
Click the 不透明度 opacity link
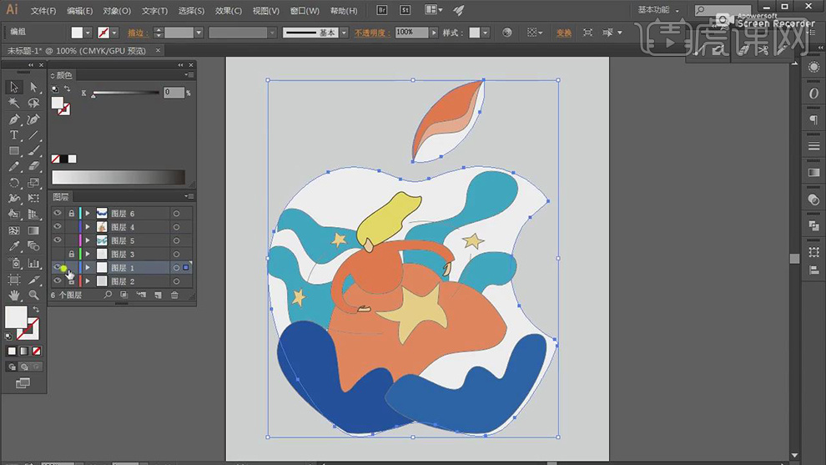click(x=372, y=33)
